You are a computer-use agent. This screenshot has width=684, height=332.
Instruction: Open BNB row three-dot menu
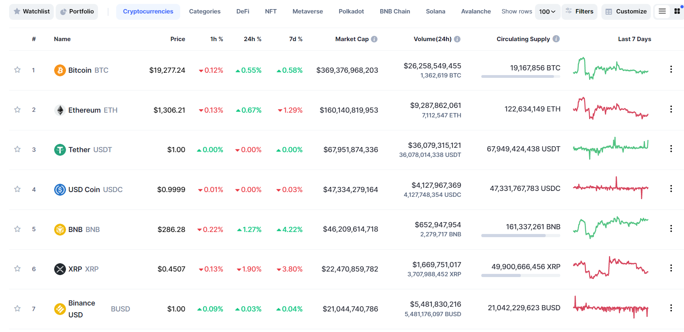671,228
